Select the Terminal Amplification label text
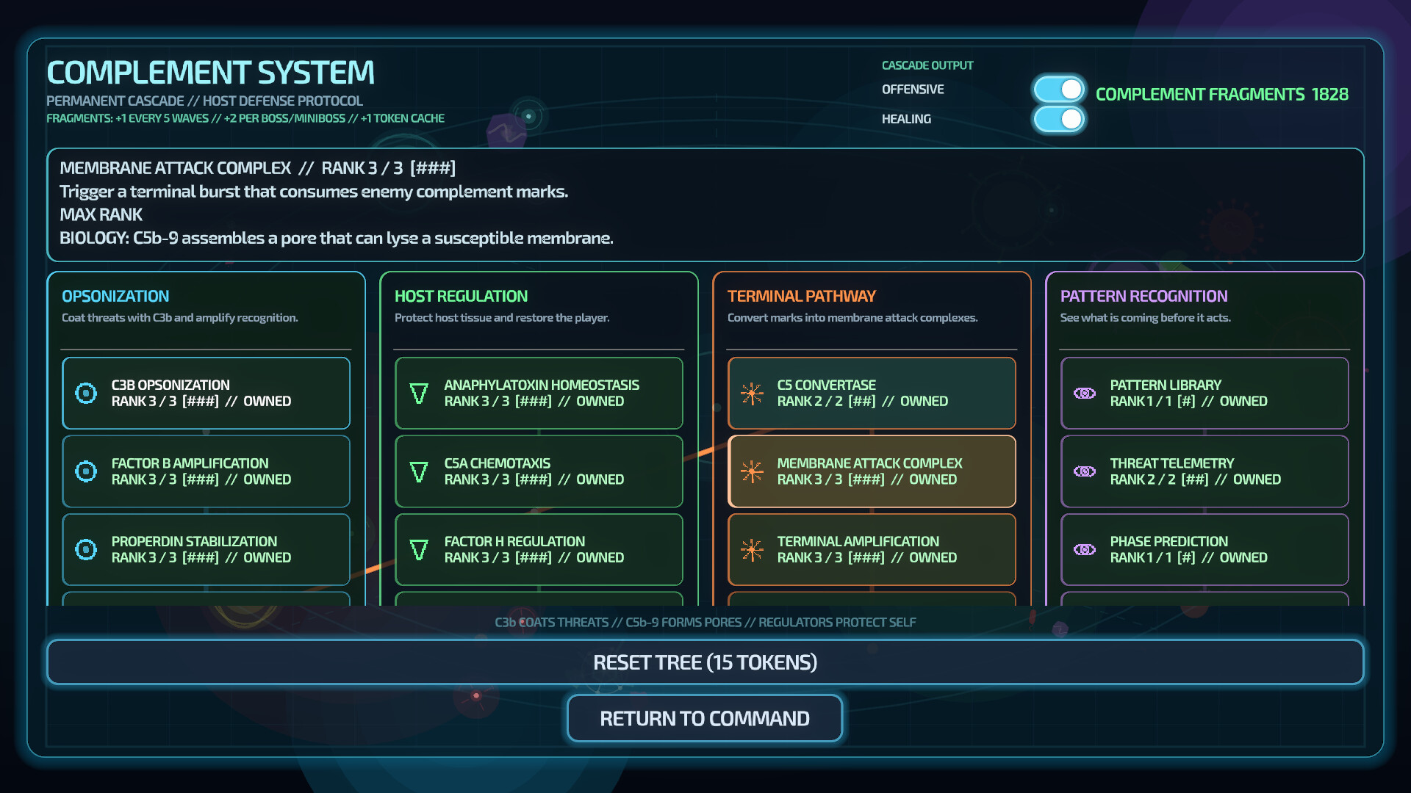 coord(858,541)
